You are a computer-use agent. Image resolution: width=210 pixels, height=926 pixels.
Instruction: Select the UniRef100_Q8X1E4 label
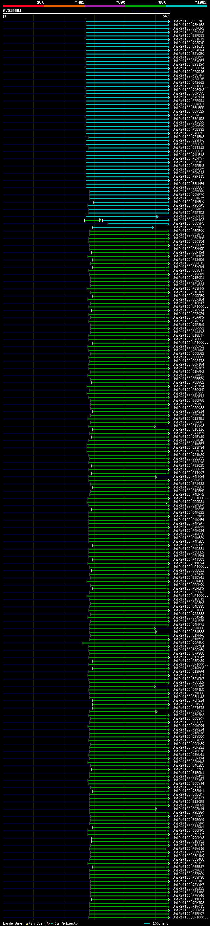click(188, 300)
